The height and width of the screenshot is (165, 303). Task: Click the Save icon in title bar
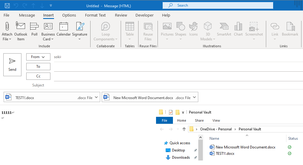[7, 6]
